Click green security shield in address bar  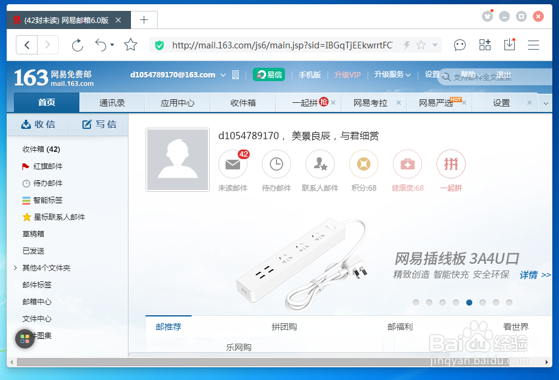point(159,45)
